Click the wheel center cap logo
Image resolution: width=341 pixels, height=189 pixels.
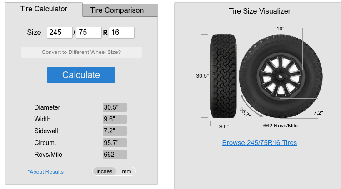click(x=281, y=77)
